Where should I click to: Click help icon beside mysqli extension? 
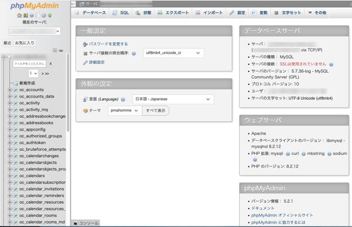coord(288,154)
